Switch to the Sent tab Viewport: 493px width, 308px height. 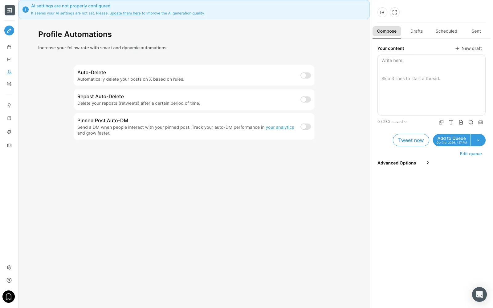[476, 31]
